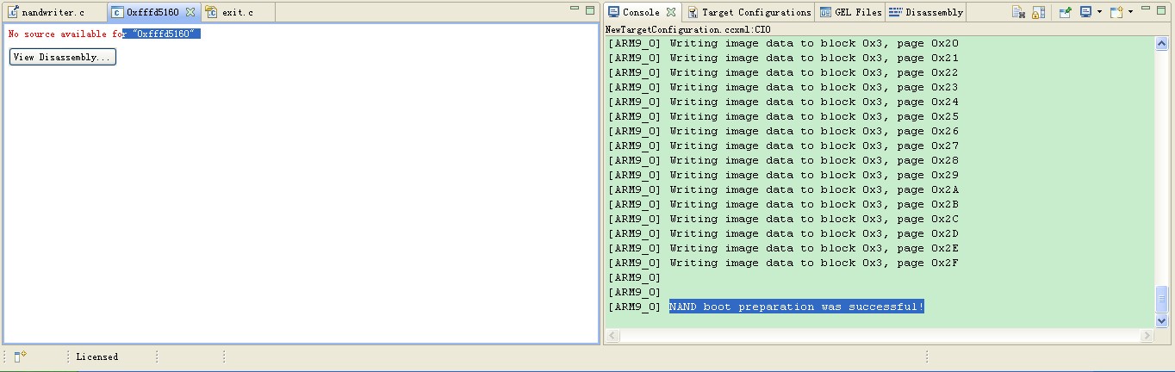Click console line for page 0x20

tap(783, 43)
